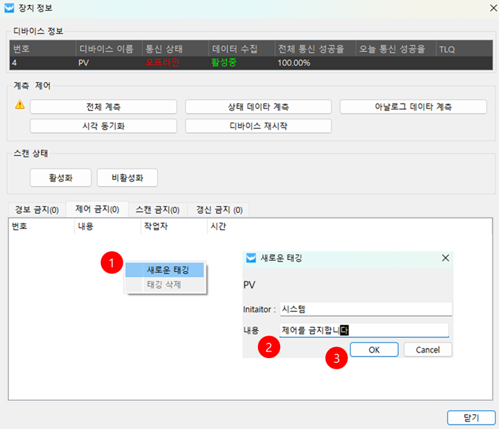This screenshot has width=499, height=429.
Task: Click the 시각 동기화 button
Action: click(104, 126)
